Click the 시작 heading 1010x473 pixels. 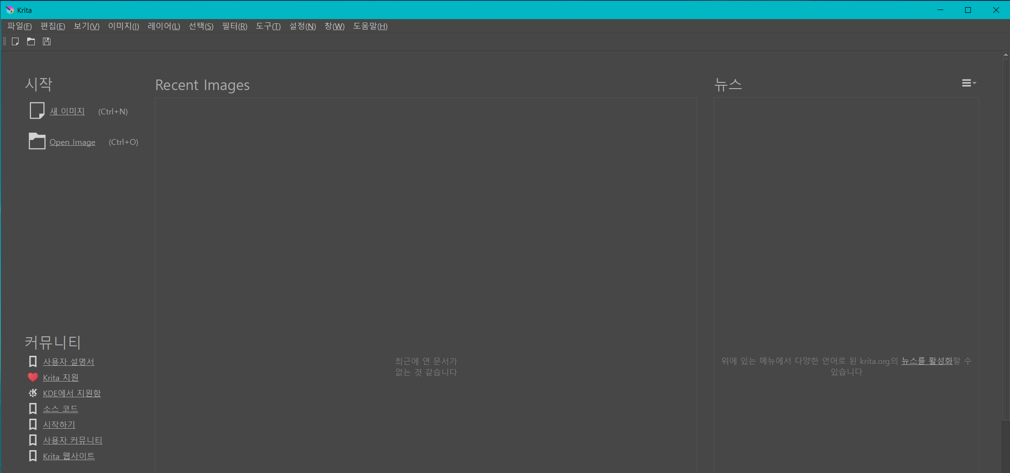click(x=39, y=84)
